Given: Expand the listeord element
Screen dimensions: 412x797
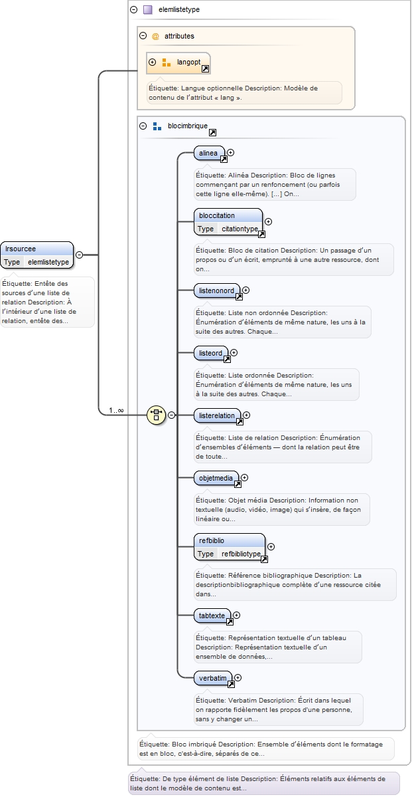Looking at the screenshot, I should 234,353.
